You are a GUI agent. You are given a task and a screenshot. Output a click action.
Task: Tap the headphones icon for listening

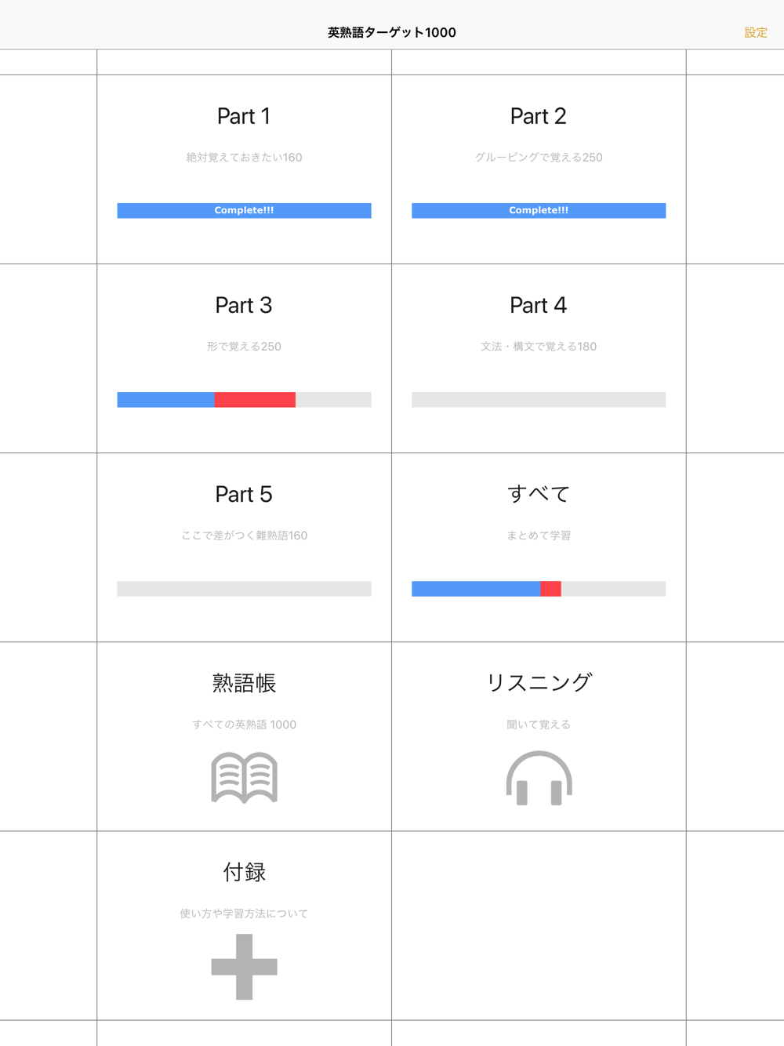point(539,778)
